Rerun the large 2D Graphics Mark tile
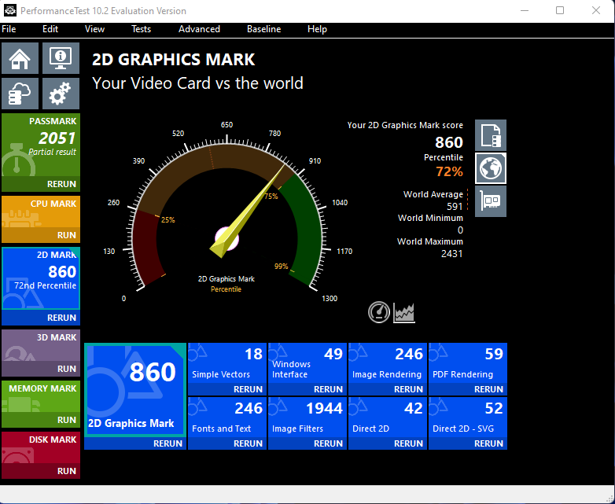Image resolution: width=615 pixels, height=504 pixels. [135, 443]
